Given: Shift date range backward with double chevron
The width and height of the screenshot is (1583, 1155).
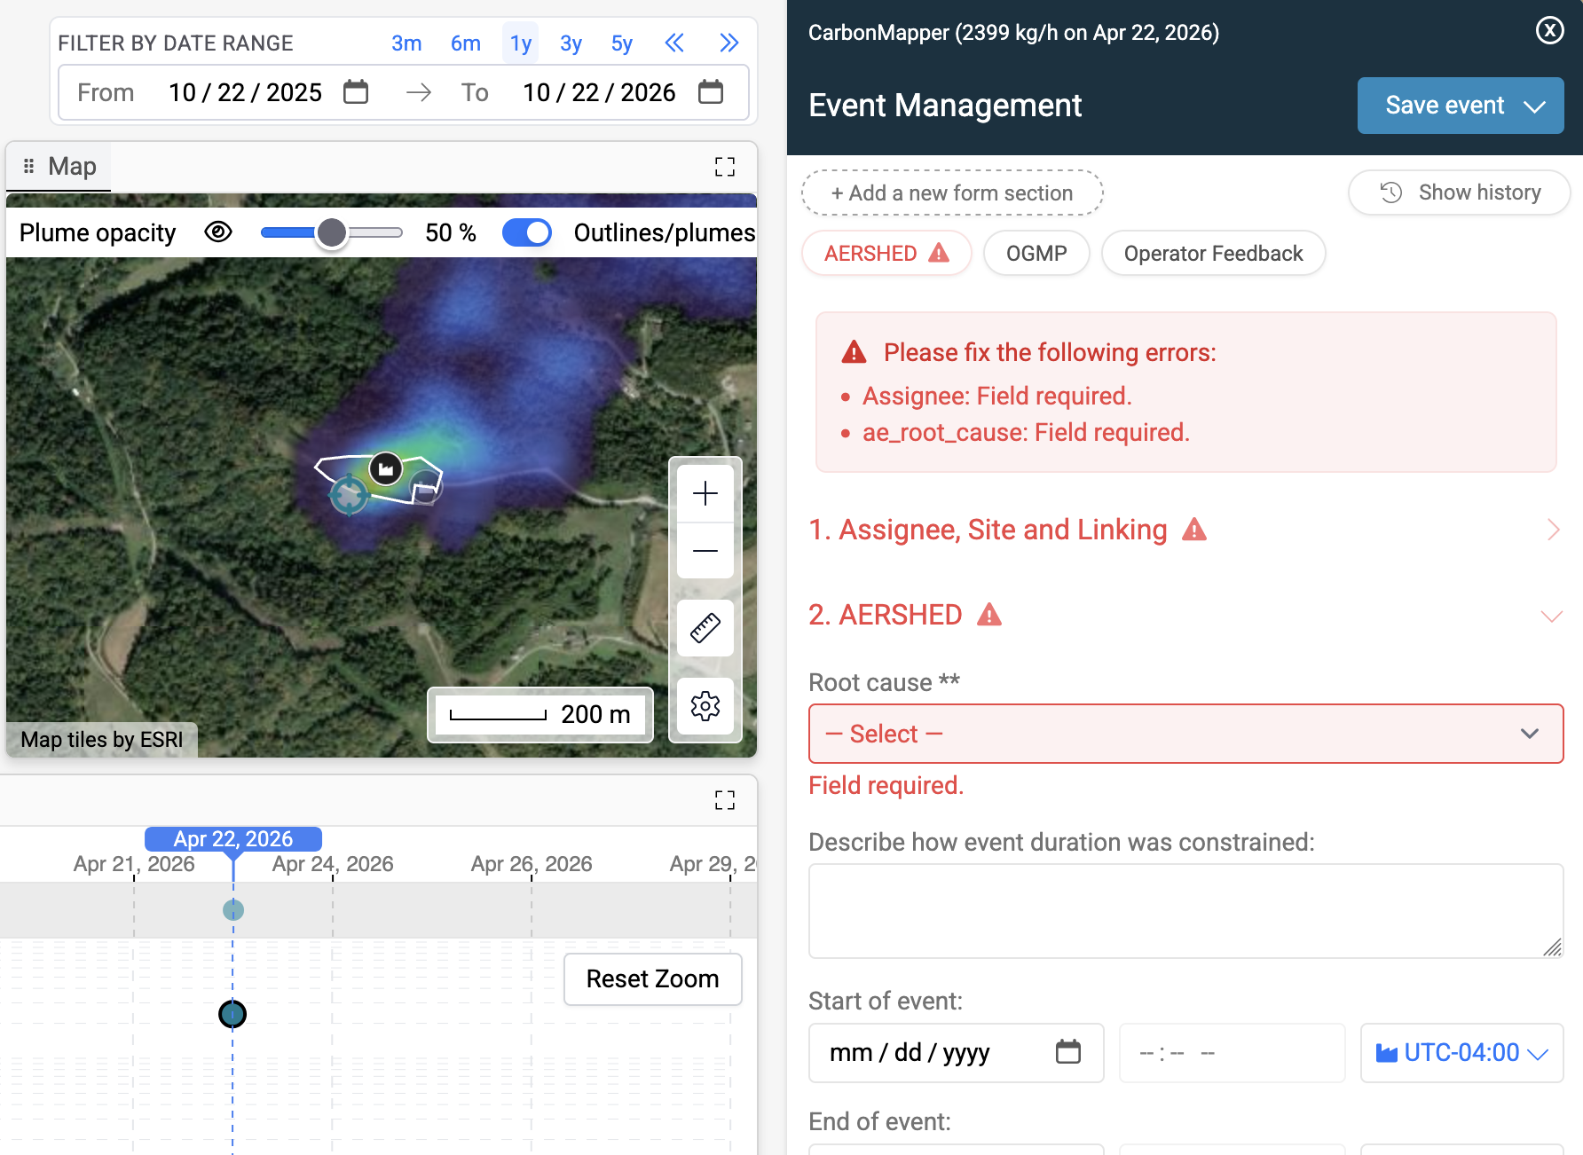Looking at the screenshot, I should (674, 43).
